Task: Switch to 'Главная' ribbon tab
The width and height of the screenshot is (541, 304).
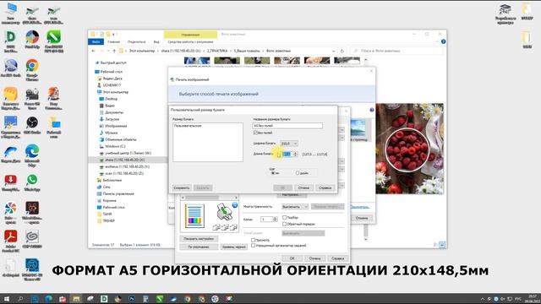Action: (x=113, y=41)
